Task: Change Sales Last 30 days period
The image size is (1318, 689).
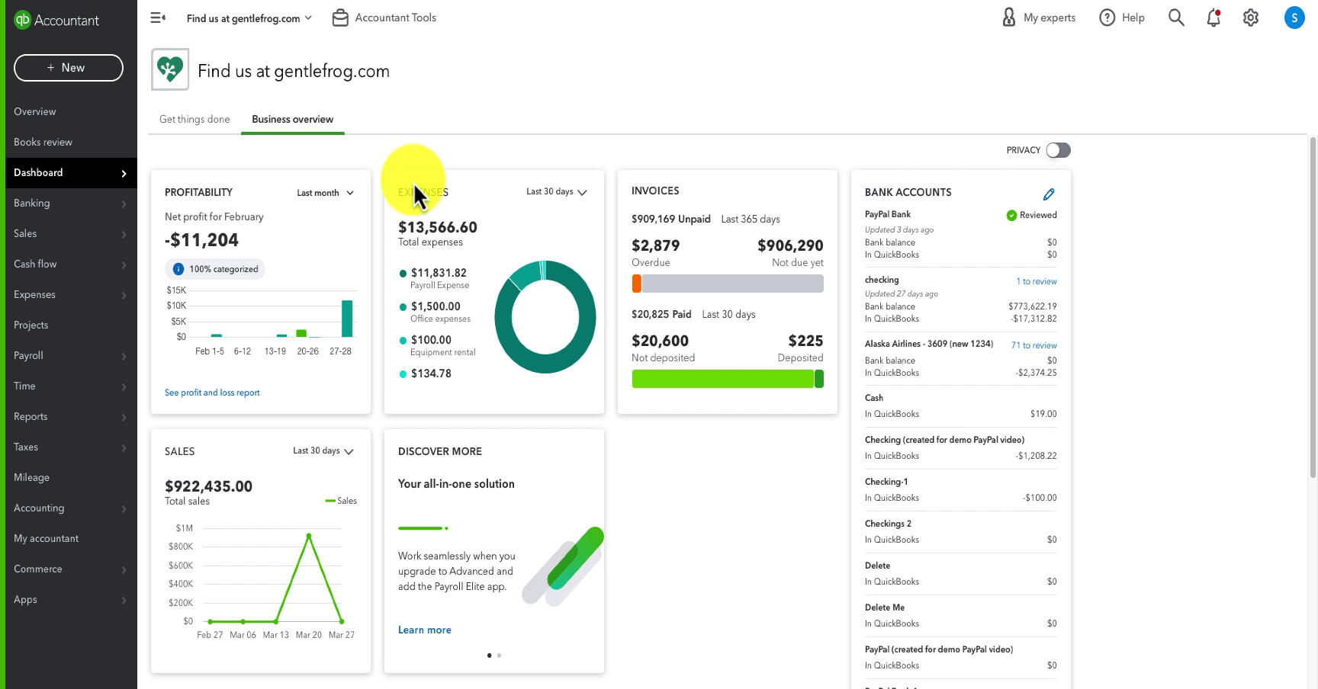Action: (x=323, y=451)
